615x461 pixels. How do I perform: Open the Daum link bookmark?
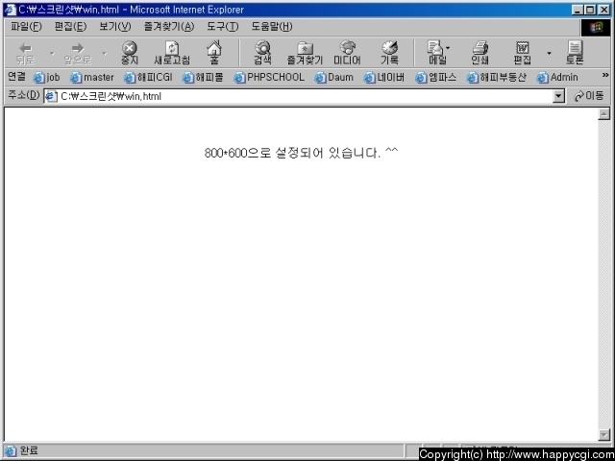333,78
